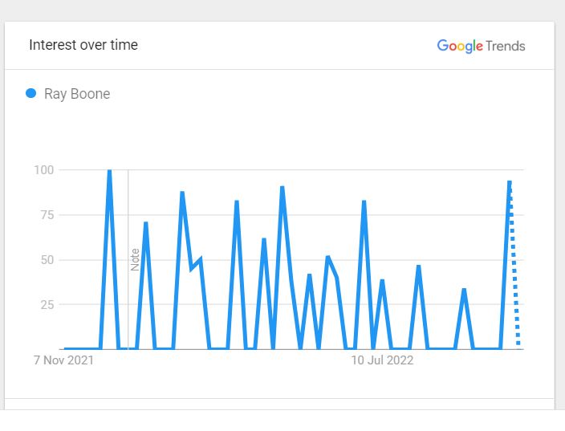Click the small shoulder bump at 50 level
Viewport: 565px width, 431px height.
[x=200, y=258]
